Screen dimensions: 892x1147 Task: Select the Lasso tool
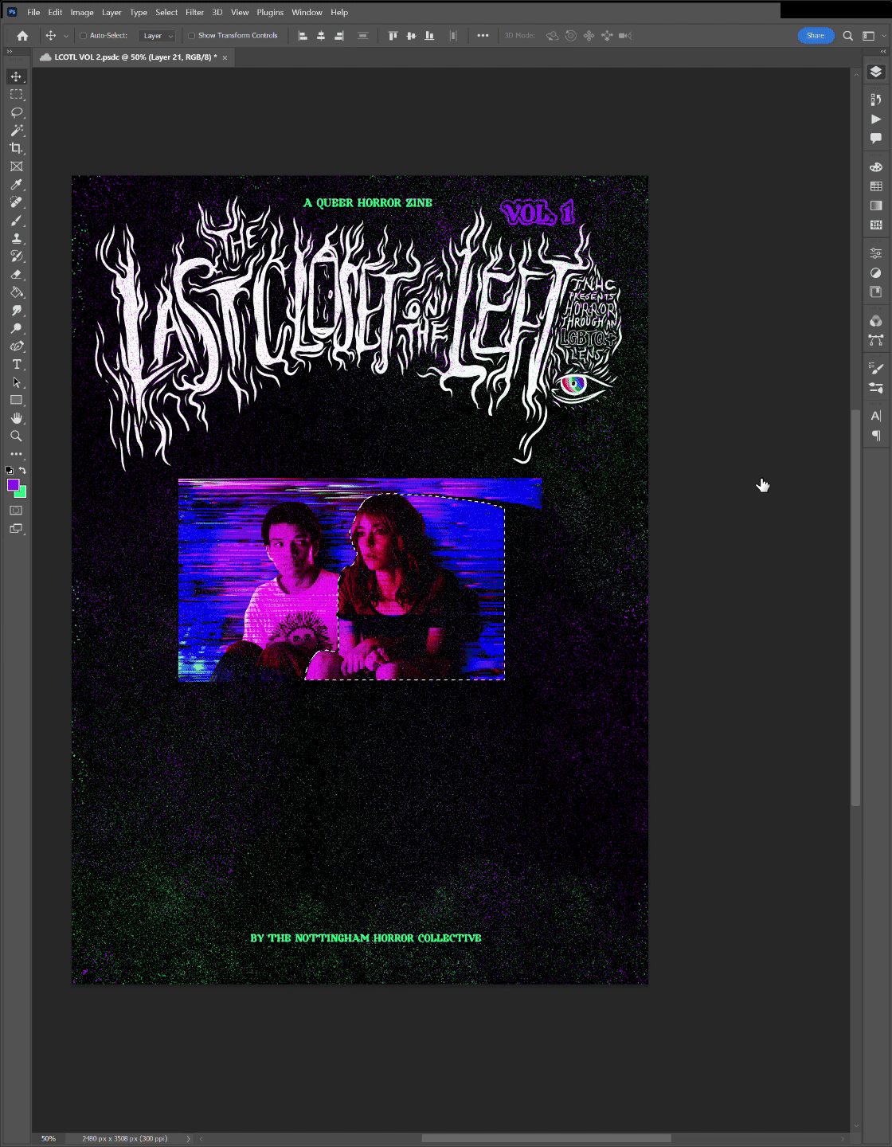coord(16,112)
